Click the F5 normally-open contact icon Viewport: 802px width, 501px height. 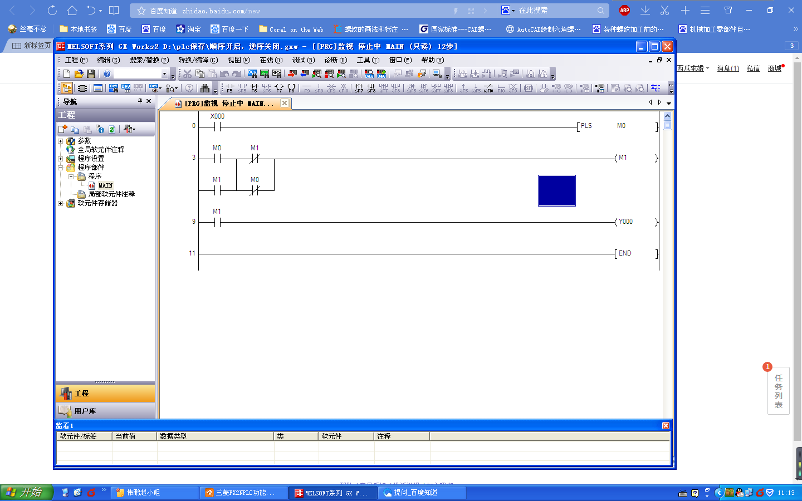click(x=229, y=88)
